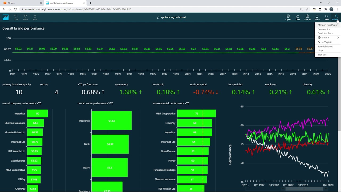Open the Amazon smile extension icon
Screen dimensions: 341x192
point(314,9)
